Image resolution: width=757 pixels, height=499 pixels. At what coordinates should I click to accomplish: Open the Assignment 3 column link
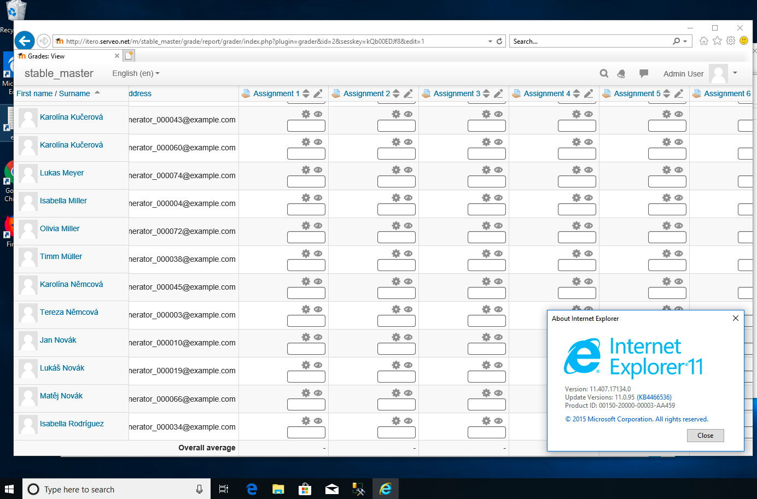click(x=457, y=93)
